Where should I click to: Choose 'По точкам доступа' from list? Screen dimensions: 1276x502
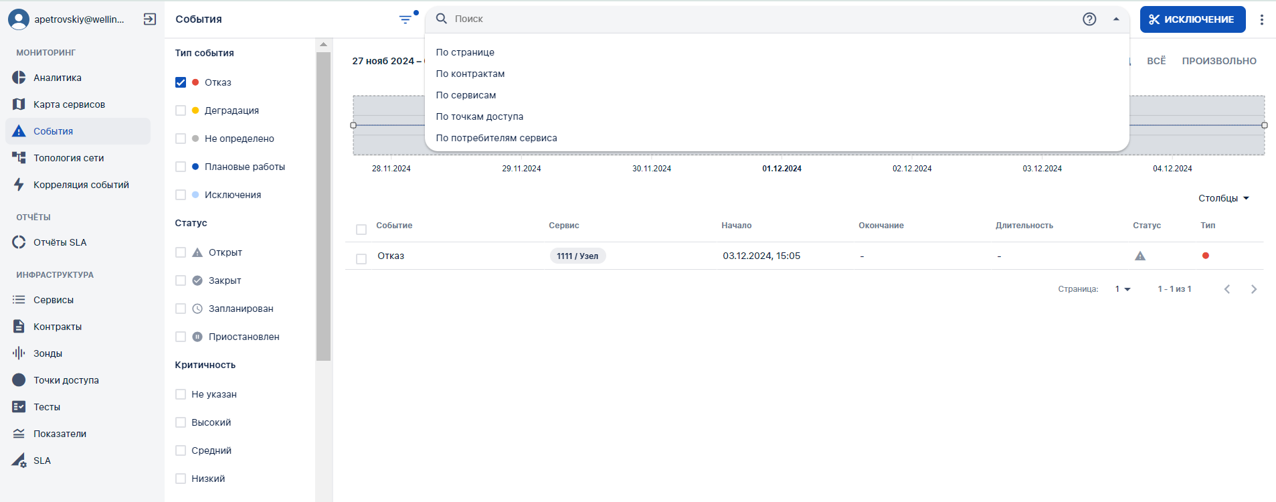click(x=480, y=116)
